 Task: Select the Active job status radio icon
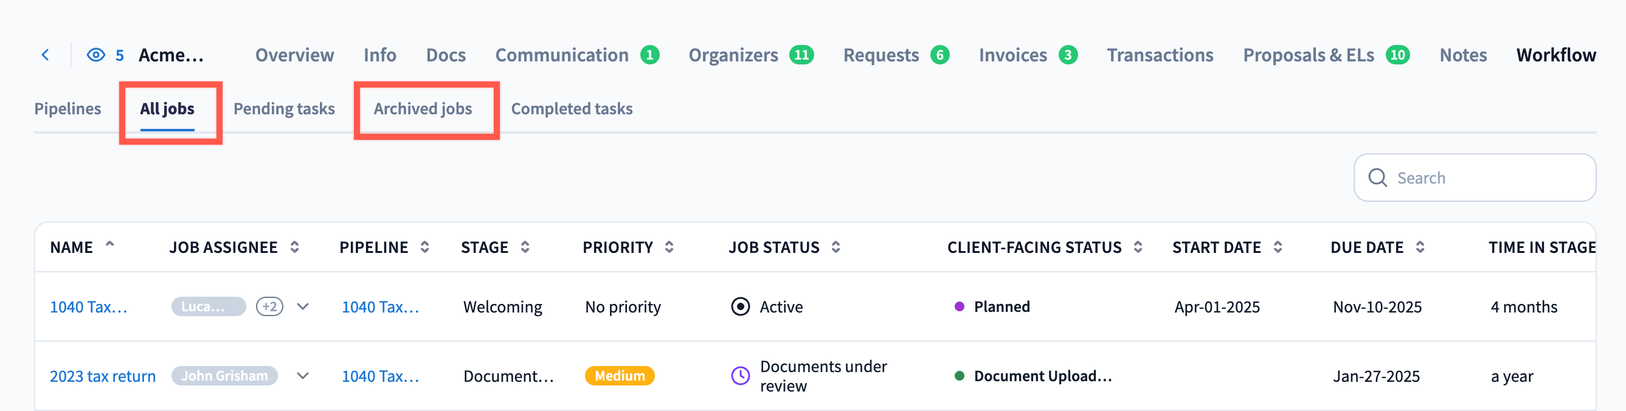point(740,307)
